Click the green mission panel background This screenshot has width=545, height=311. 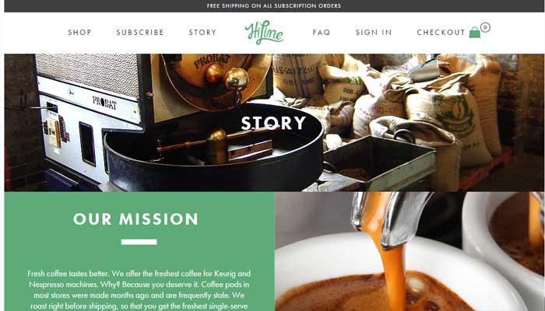coord(139,251)
